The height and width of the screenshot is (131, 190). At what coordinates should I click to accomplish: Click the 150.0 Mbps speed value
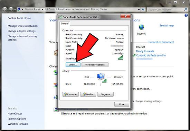pos(118,53)
